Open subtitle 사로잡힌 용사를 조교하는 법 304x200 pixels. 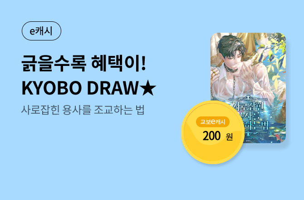[x=83, y=110]
